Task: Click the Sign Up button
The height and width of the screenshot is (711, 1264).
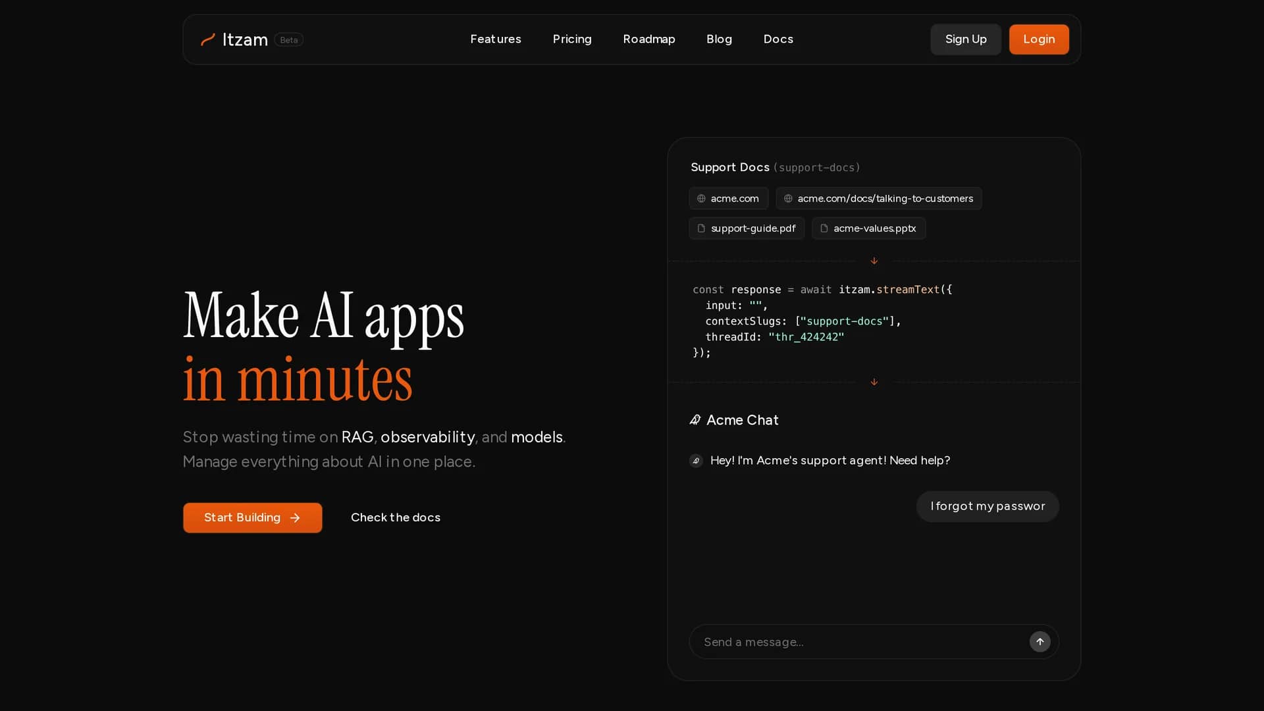Action: point(966,39)
